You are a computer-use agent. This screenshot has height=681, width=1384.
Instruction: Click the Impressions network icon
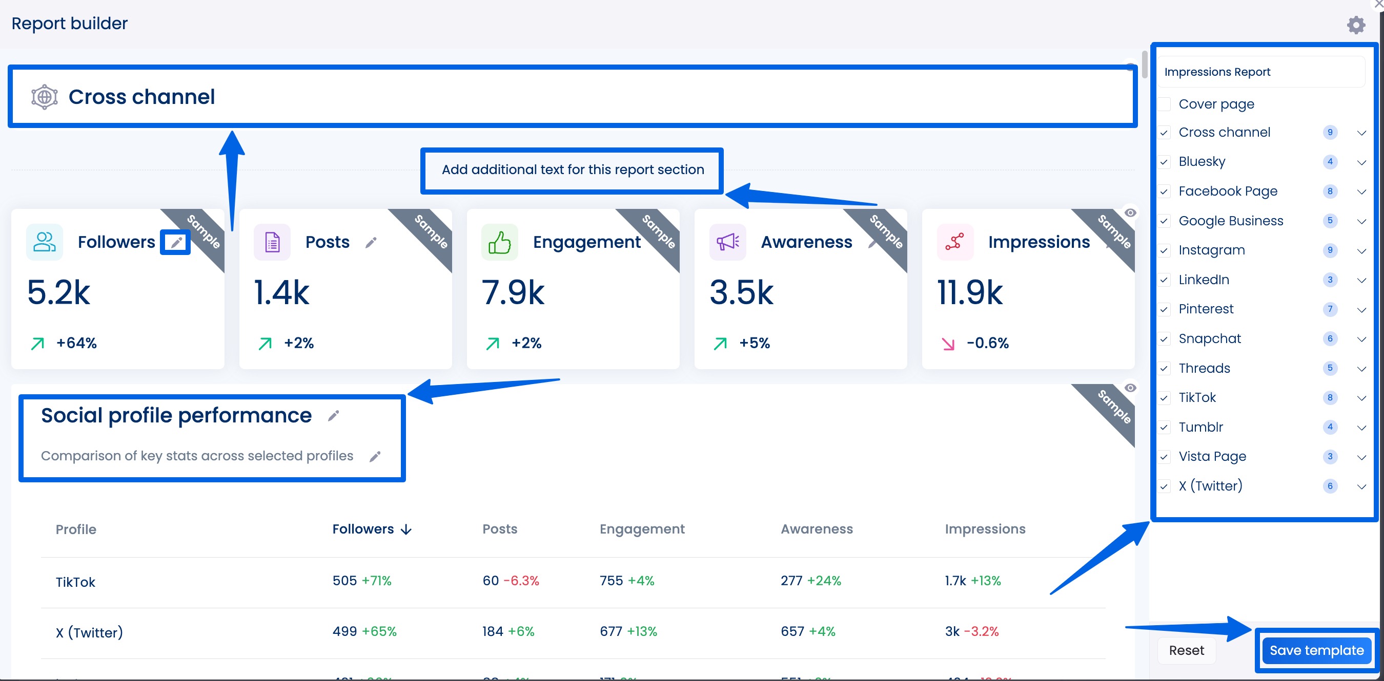(955, 242)
